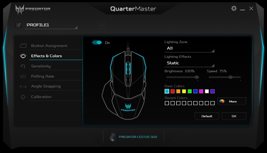
Task: Click the Default button
Action: 207,116
